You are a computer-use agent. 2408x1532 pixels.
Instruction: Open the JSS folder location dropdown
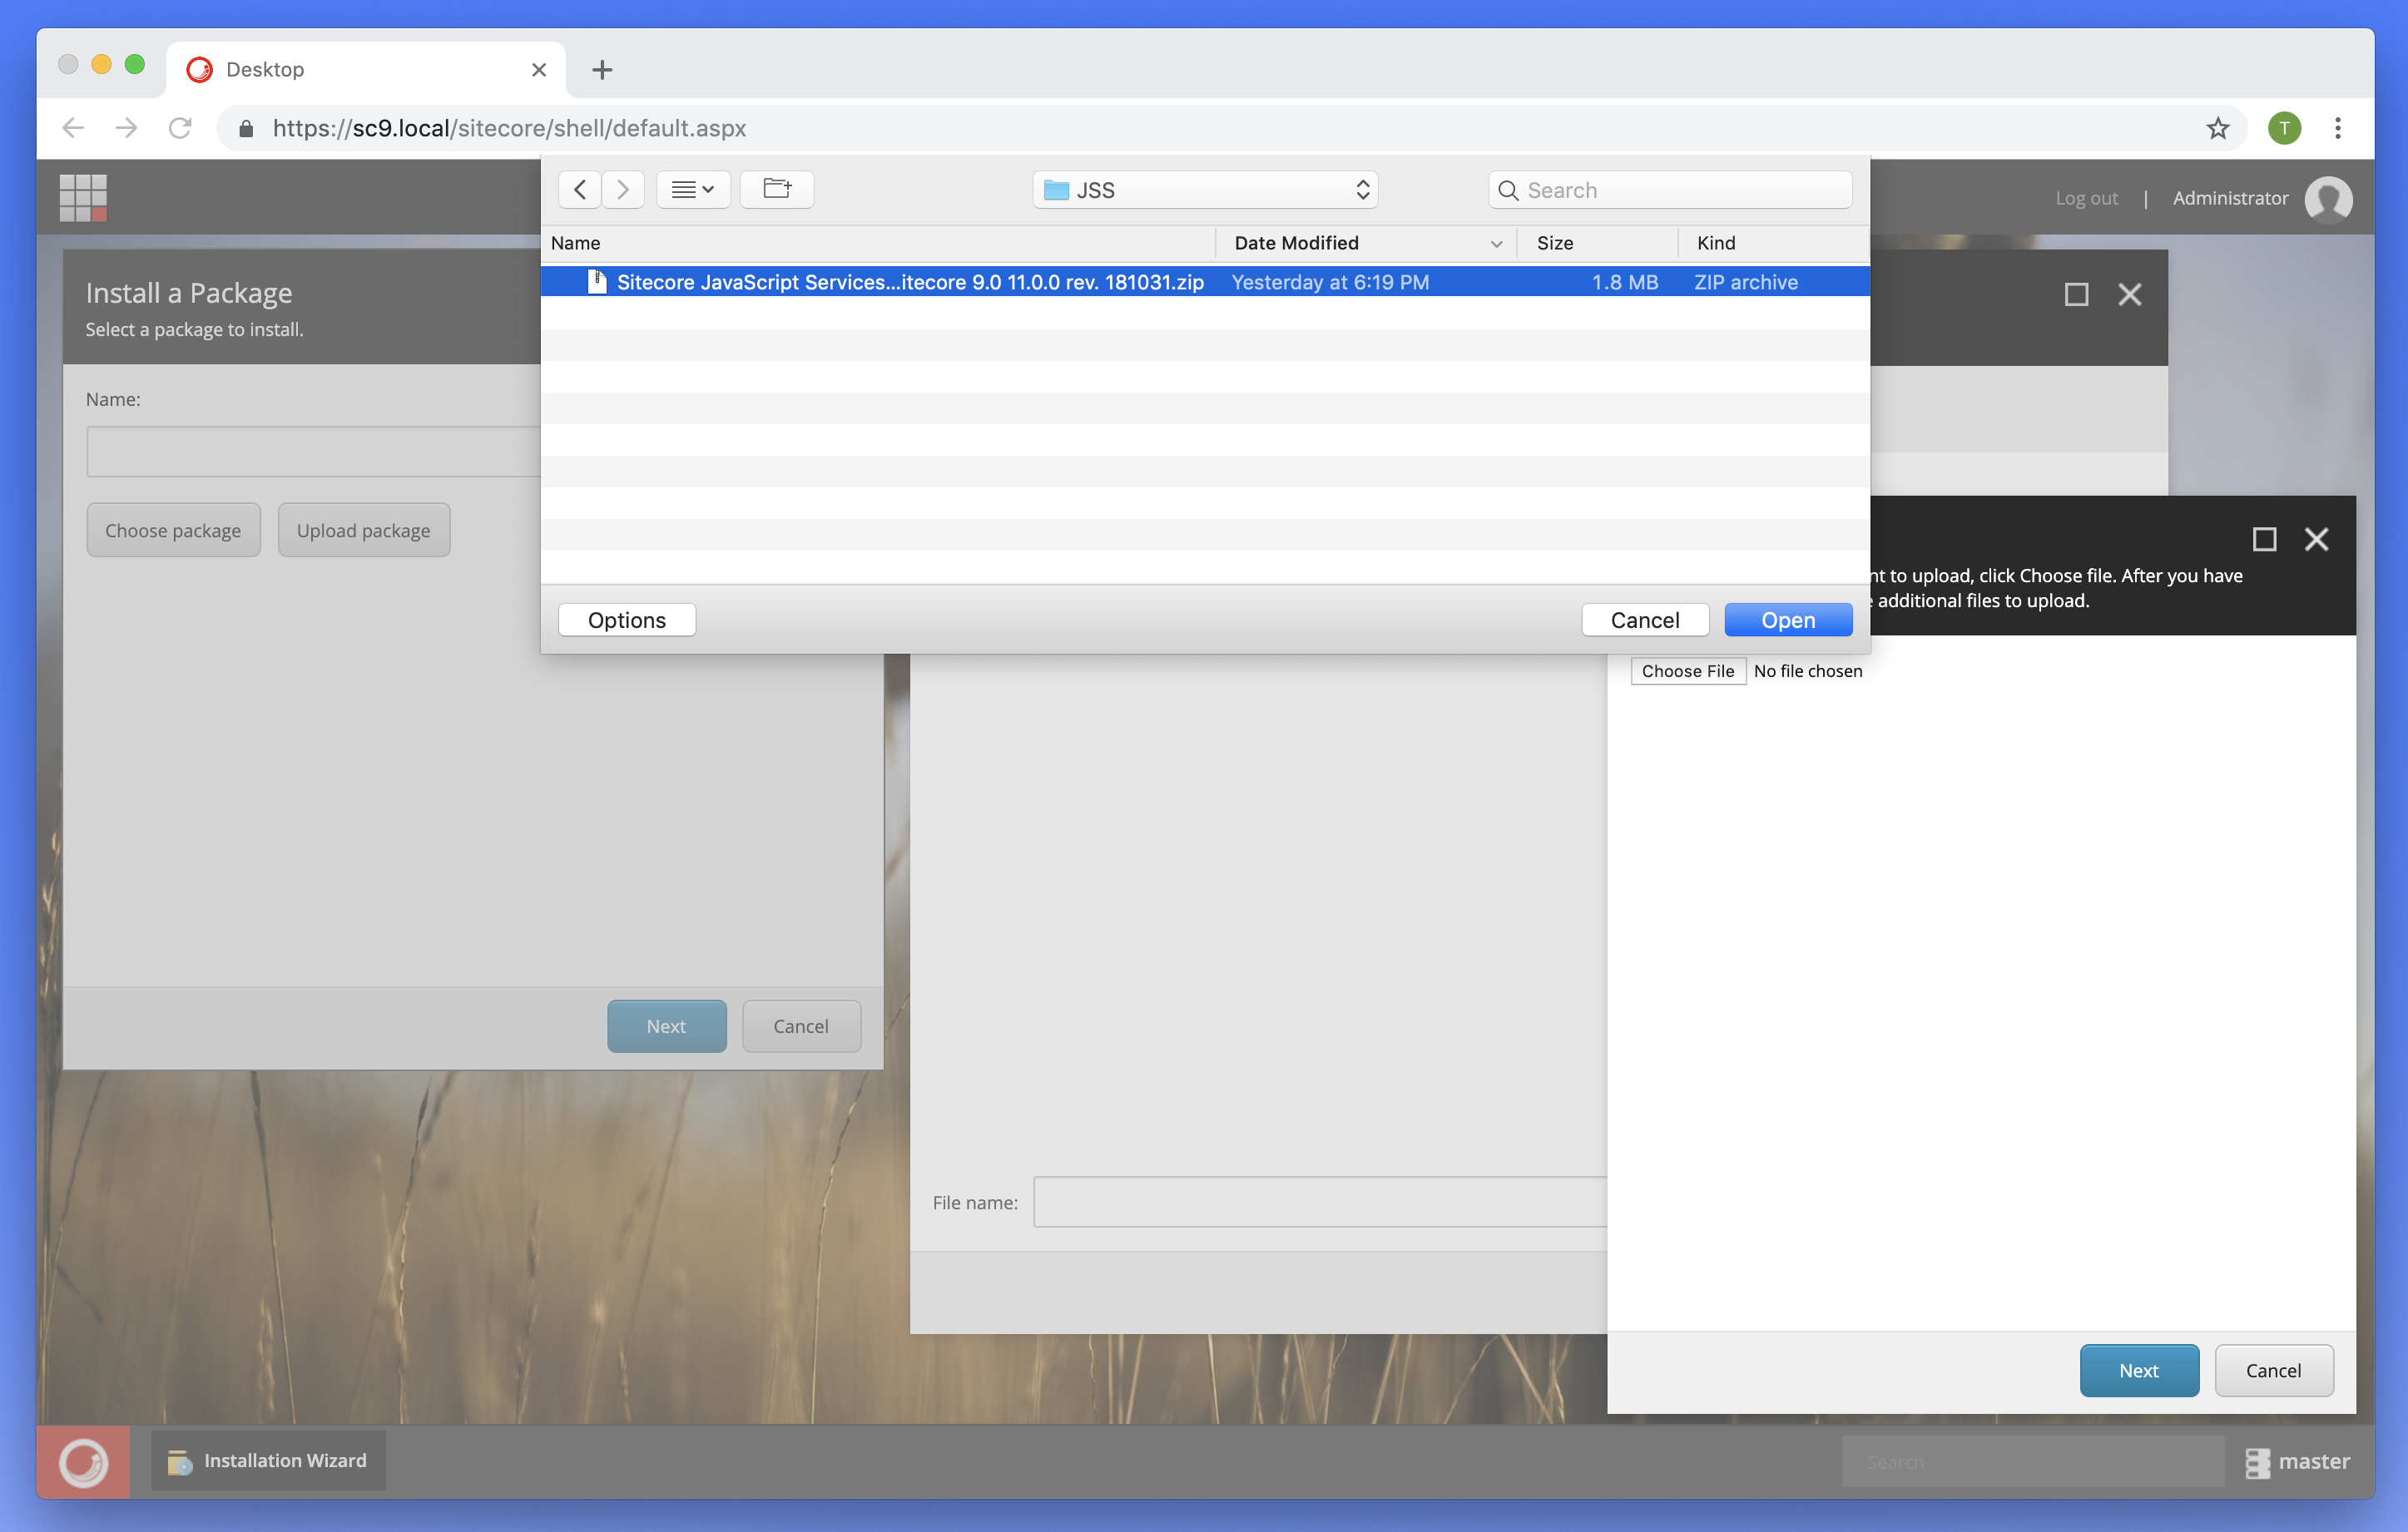pos(1204,189)
